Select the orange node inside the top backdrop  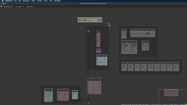89,20
